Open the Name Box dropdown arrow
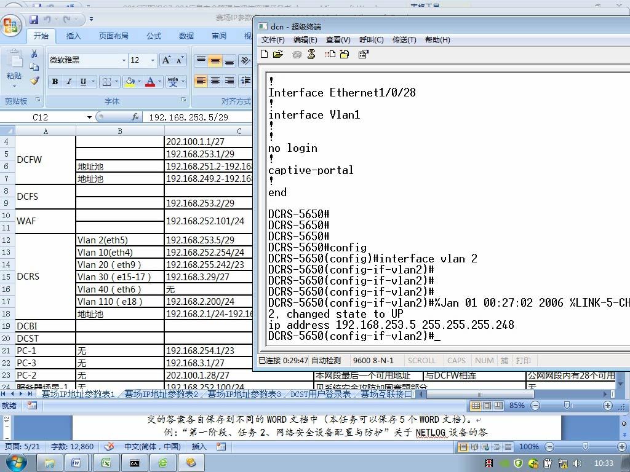Viewport: 630px width, 472px height. click(89, 117)
